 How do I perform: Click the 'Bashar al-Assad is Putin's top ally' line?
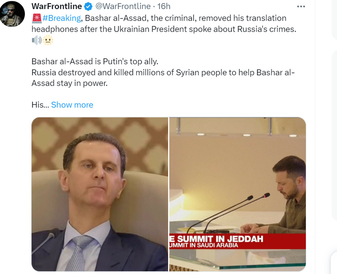click(x=95, y=62)
